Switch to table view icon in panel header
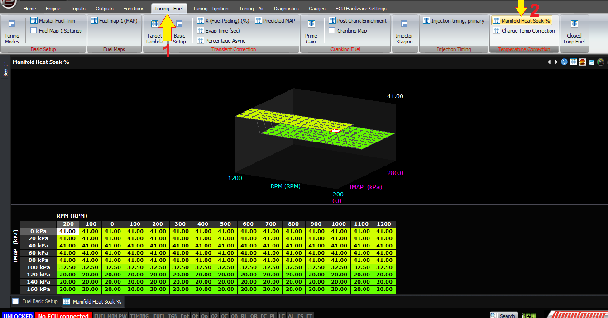608x318 pixels. (x=574, y=62)
